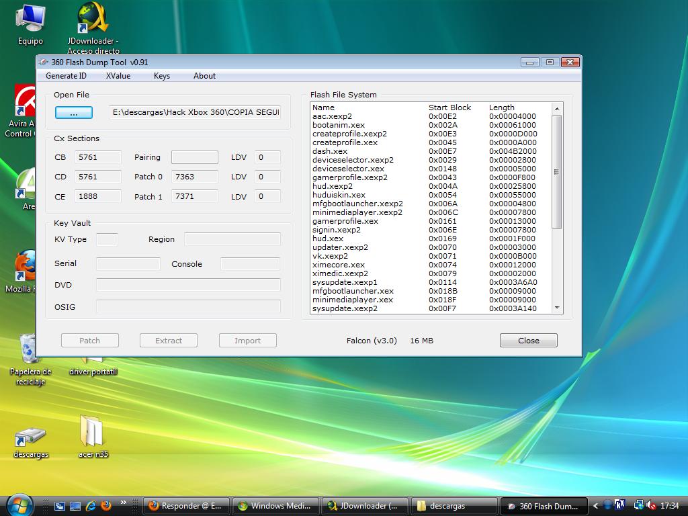
Task: Click the Console field
Action: (250, 263)
